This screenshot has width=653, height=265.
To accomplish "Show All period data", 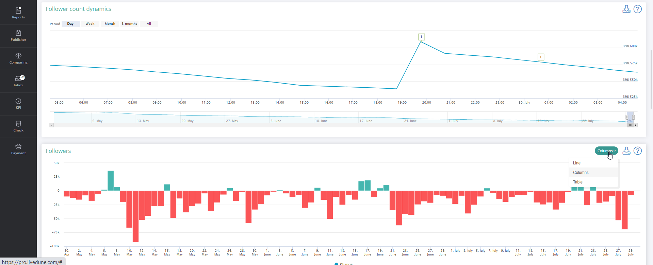I will point(149,24).
